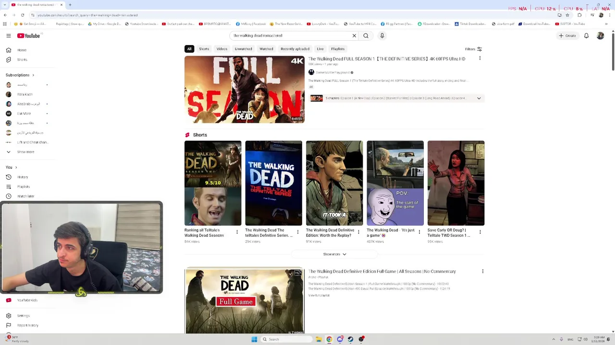Image resolution: width=615 pixels, height=345 pixels.
Task: Select the Recently uploaded filter chip
Action: click(295, 49)
